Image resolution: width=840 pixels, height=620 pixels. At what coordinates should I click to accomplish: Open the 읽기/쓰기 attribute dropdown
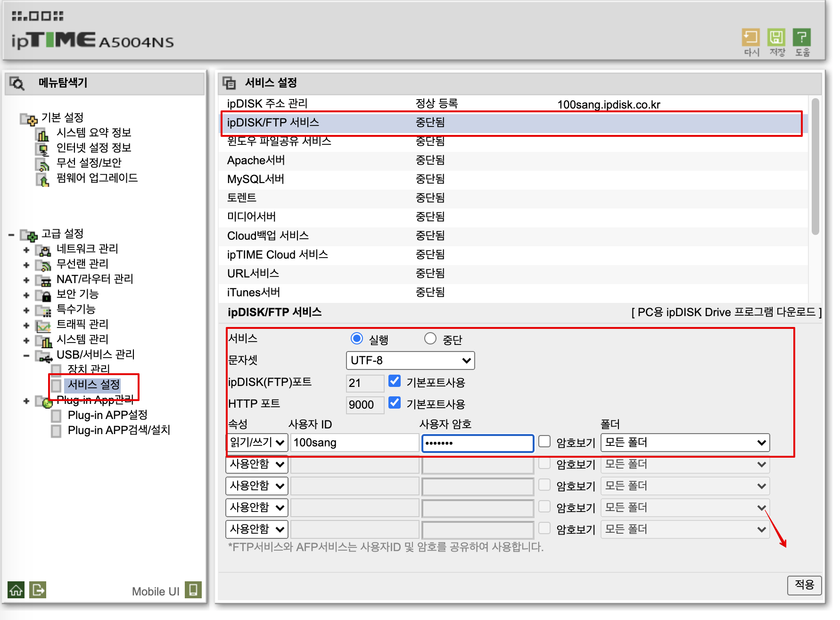(x=257, y=443)
